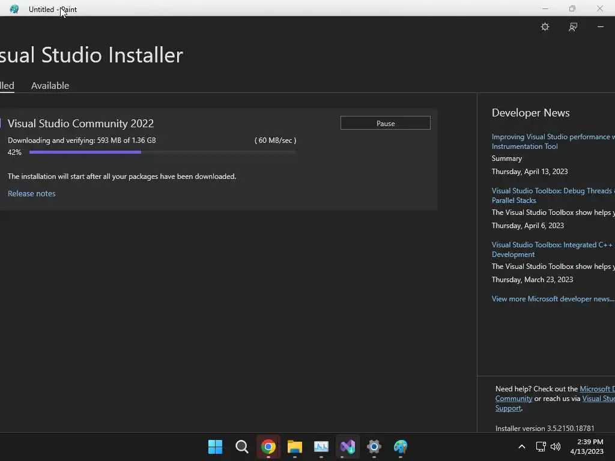Click Downloading and verifying status text
This screenshot has height=461, width=615.
(82, 140)
